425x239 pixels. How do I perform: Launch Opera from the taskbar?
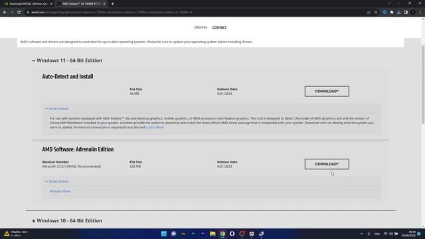click(x=232, y=234)
